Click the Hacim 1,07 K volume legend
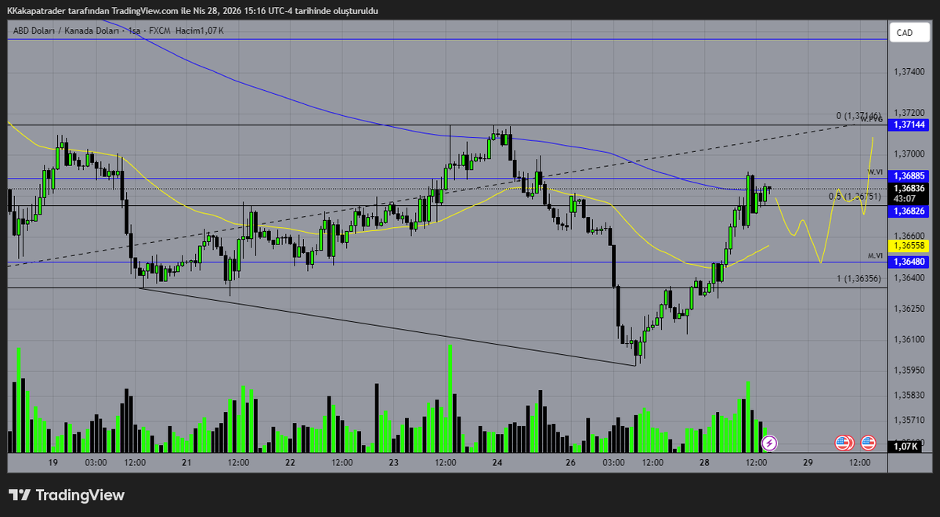This screenshot has width=940, height=517. point(200,31)
